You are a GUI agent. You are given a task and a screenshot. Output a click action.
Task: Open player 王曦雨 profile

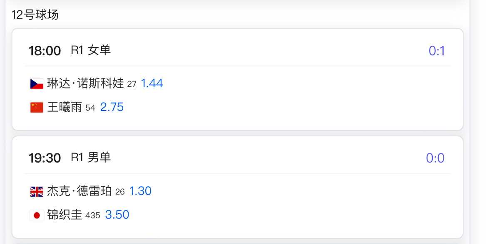(65, 107)
